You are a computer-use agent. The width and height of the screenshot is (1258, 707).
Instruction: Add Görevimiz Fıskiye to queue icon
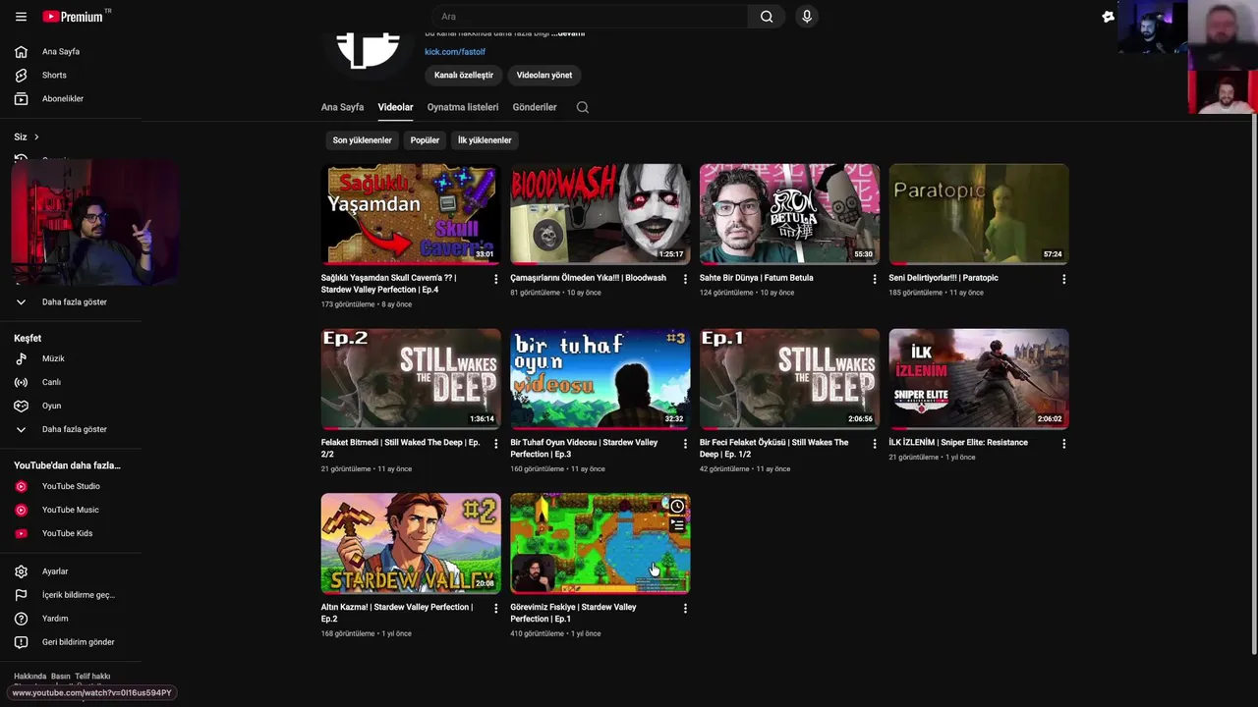pos(677,526)
